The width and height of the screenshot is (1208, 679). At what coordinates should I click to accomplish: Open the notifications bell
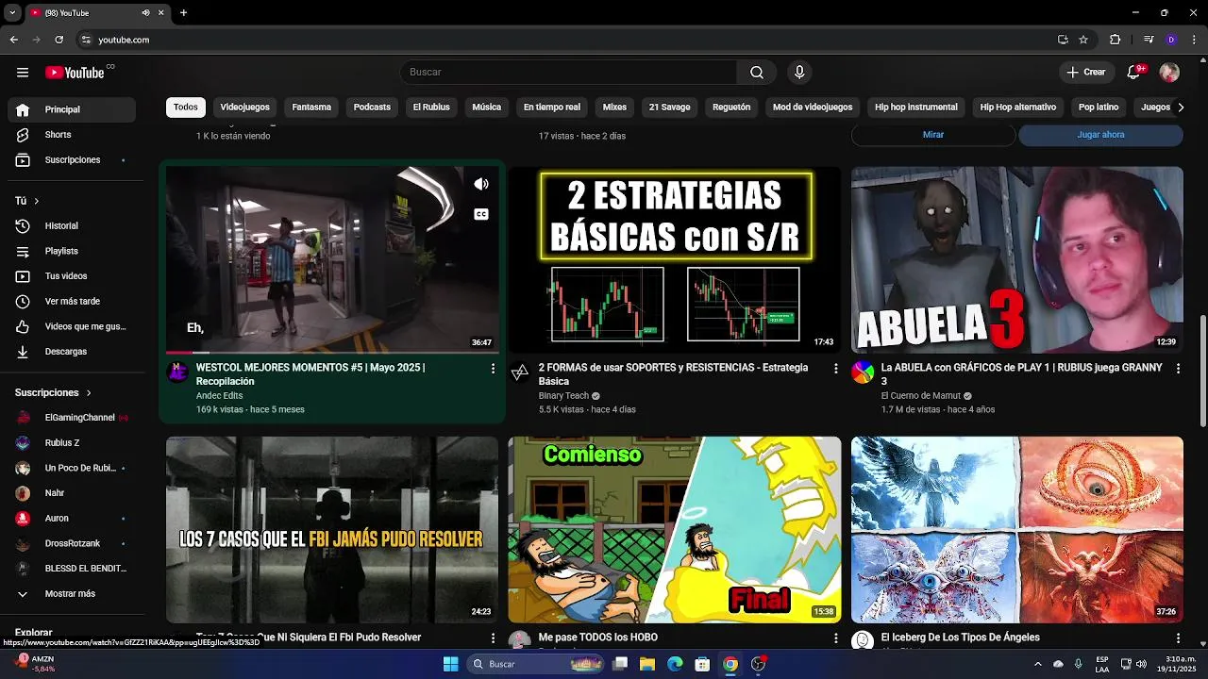(1134, 73)
